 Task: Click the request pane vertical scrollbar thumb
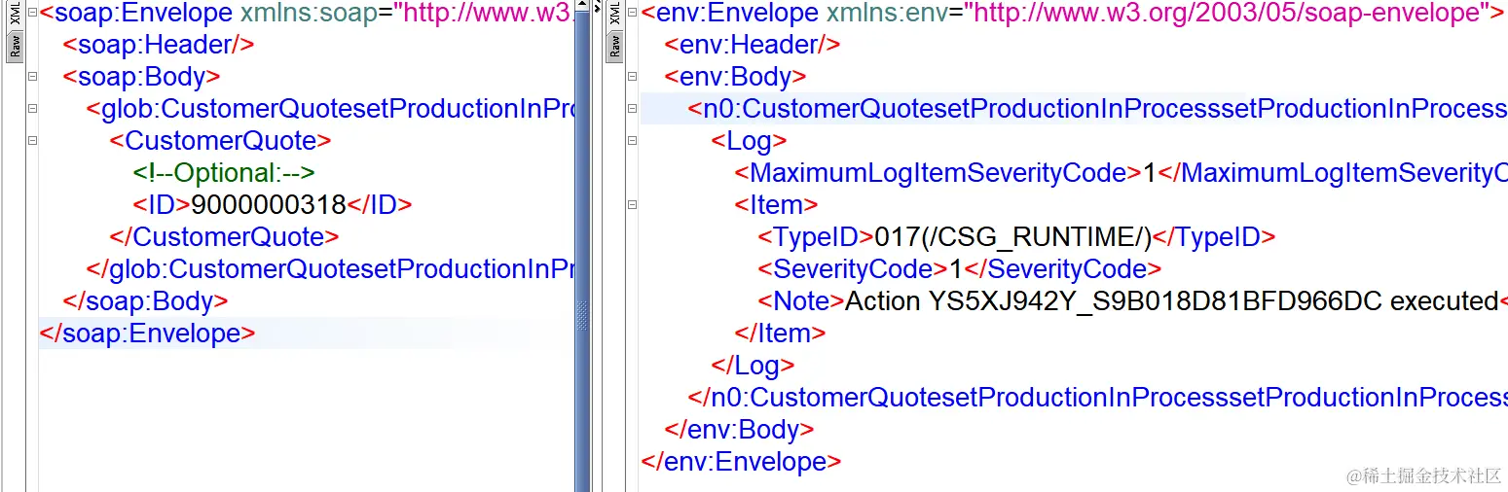pyautogui.click(x=582, y=253)
